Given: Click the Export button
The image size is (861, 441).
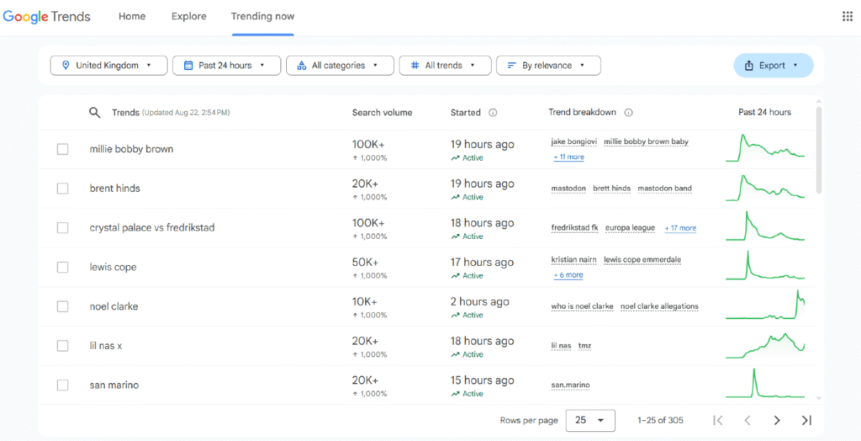Looking at the screenshot, I should pos(773,66).
